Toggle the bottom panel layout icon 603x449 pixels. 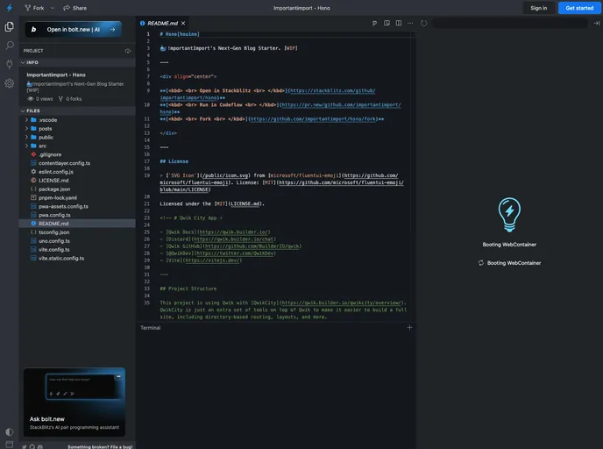coord(10,445)
